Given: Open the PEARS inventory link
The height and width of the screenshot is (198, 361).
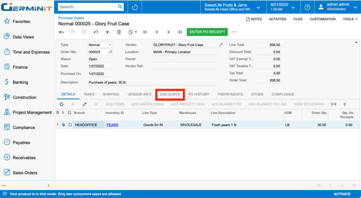Looking at the screenshot, I should [112, 125].
